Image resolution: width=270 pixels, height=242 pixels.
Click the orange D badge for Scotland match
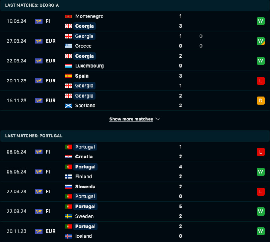pos(261,101)
